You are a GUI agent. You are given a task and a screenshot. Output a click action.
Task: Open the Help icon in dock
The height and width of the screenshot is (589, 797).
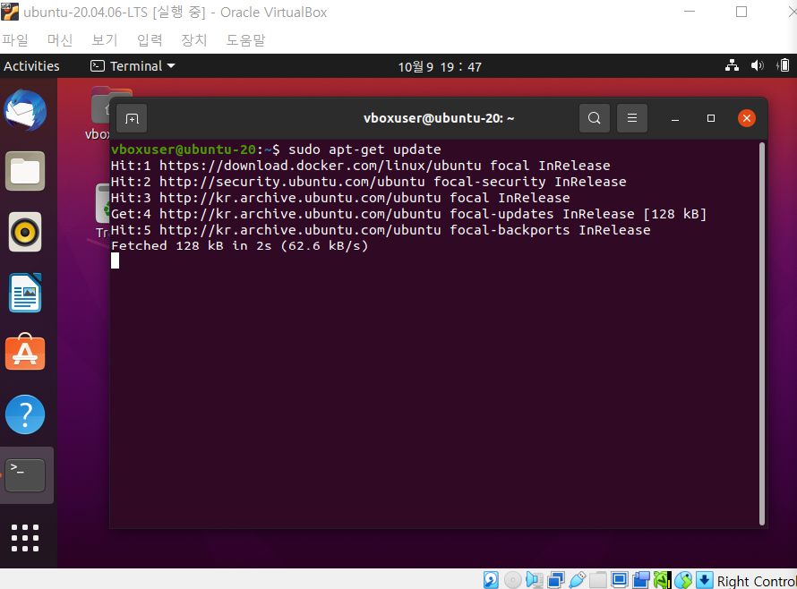(25, 414)
